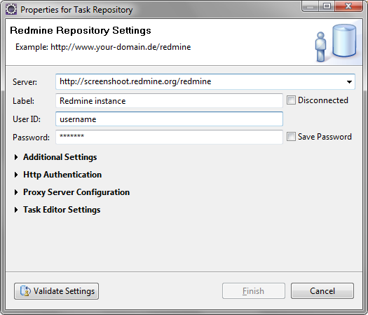Image resolution: width=368 pixels, height=315 pixels.
Task: Maximize the Properties dialog window
Action: [327, 6]
